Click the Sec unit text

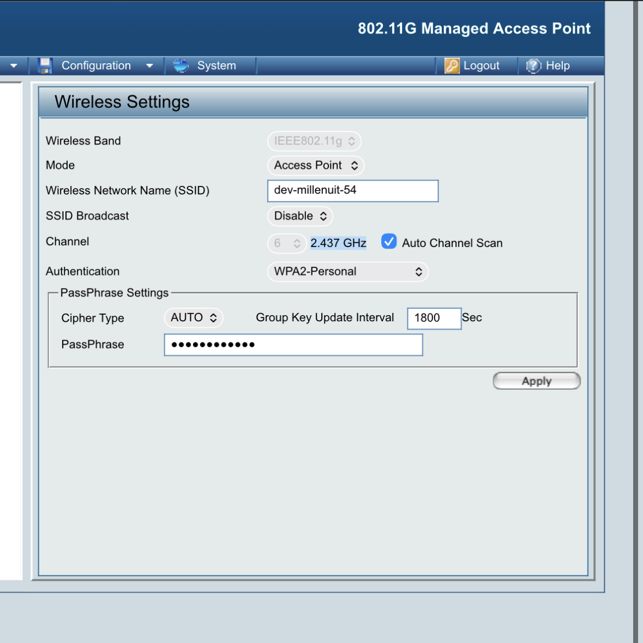point(472,318)
